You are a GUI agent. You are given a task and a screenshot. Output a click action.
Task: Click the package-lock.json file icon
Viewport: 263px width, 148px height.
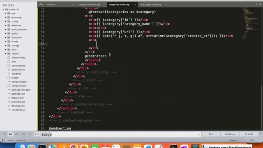pyautogui.click(x=9, y=90)
